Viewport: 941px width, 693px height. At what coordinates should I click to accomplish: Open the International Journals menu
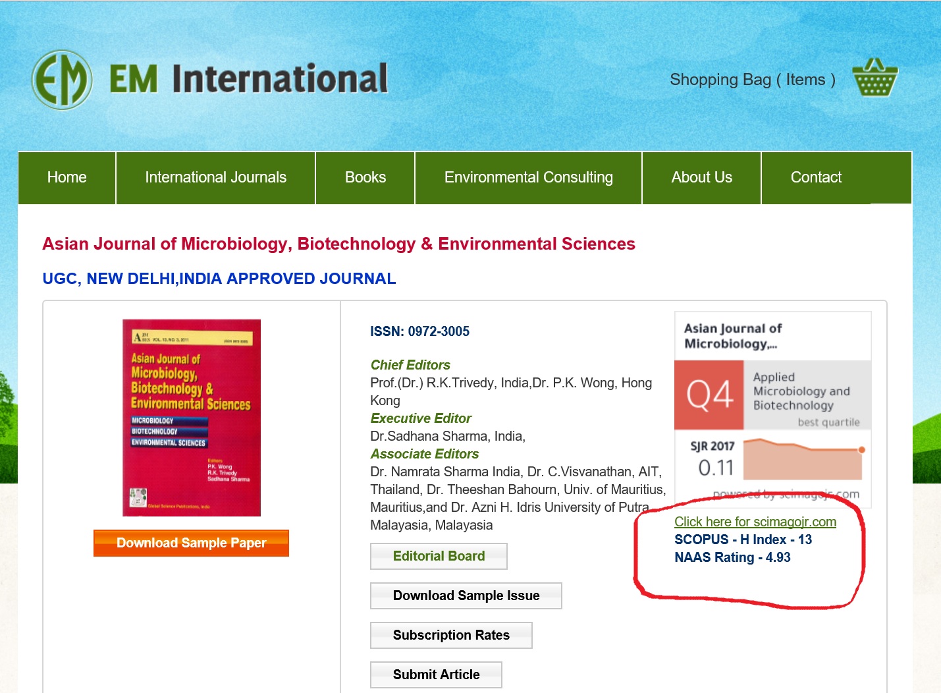click(x=215, y=178)
